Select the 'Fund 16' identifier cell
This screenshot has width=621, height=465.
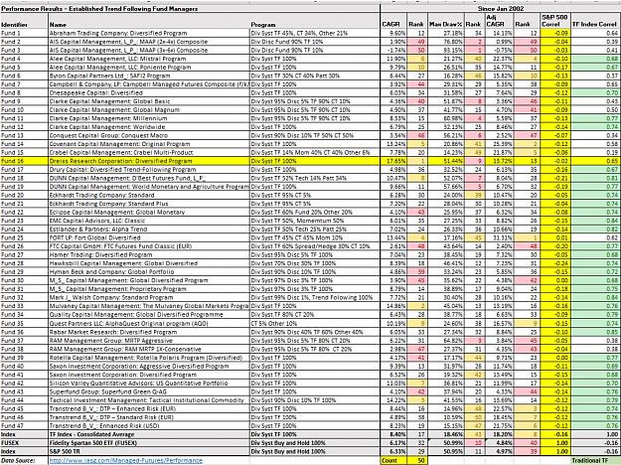[24, 161]
